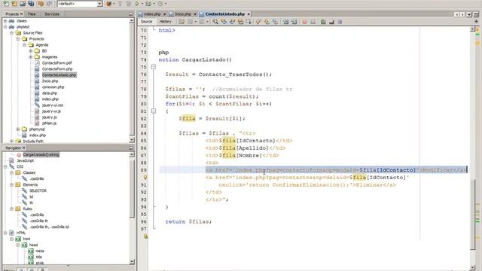
Task: Click the Save All toolbar icon
Action: tap(31, 4)
